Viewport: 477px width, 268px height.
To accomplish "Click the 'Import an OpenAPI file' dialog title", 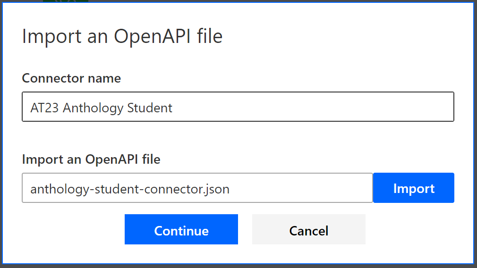I will [122, 36].
